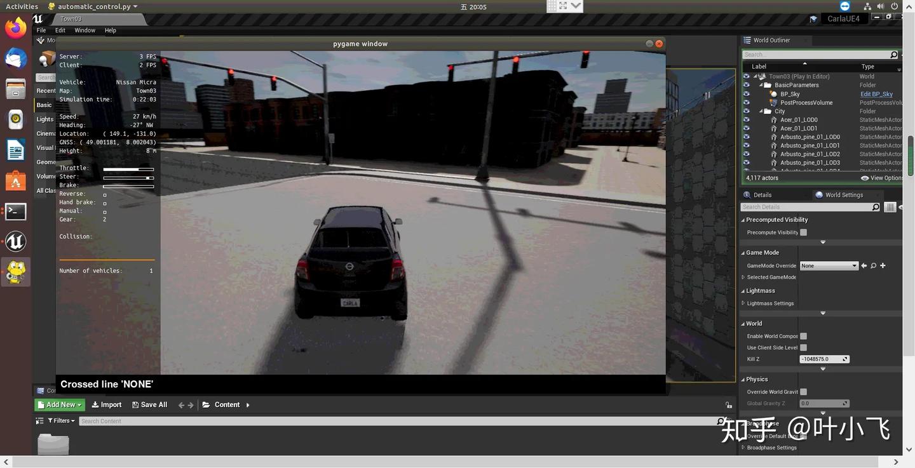
Task: Click the GameMode Override plus icon
Action: pyautogui.click(x=883, y=265)
